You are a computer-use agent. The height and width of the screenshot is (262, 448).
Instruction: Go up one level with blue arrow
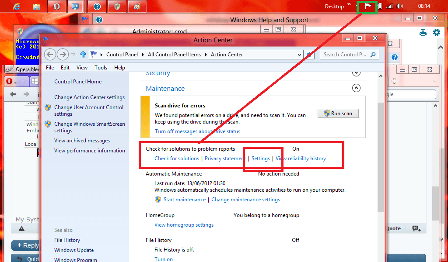tap(83, 55)
